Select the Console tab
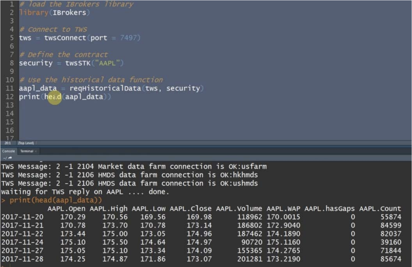The height and width of the screenshot is (267, 412). click(x=8, y=151)
